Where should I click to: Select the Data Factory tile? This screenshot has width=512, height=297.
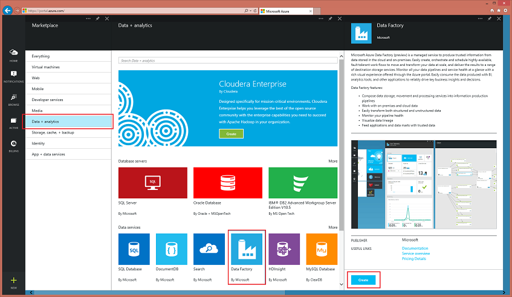[247, 249]
